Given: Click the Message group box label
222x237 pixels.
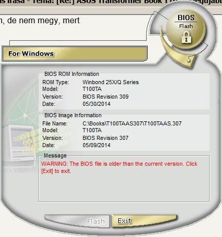Looking at the screenshot, I should (55, 155).
